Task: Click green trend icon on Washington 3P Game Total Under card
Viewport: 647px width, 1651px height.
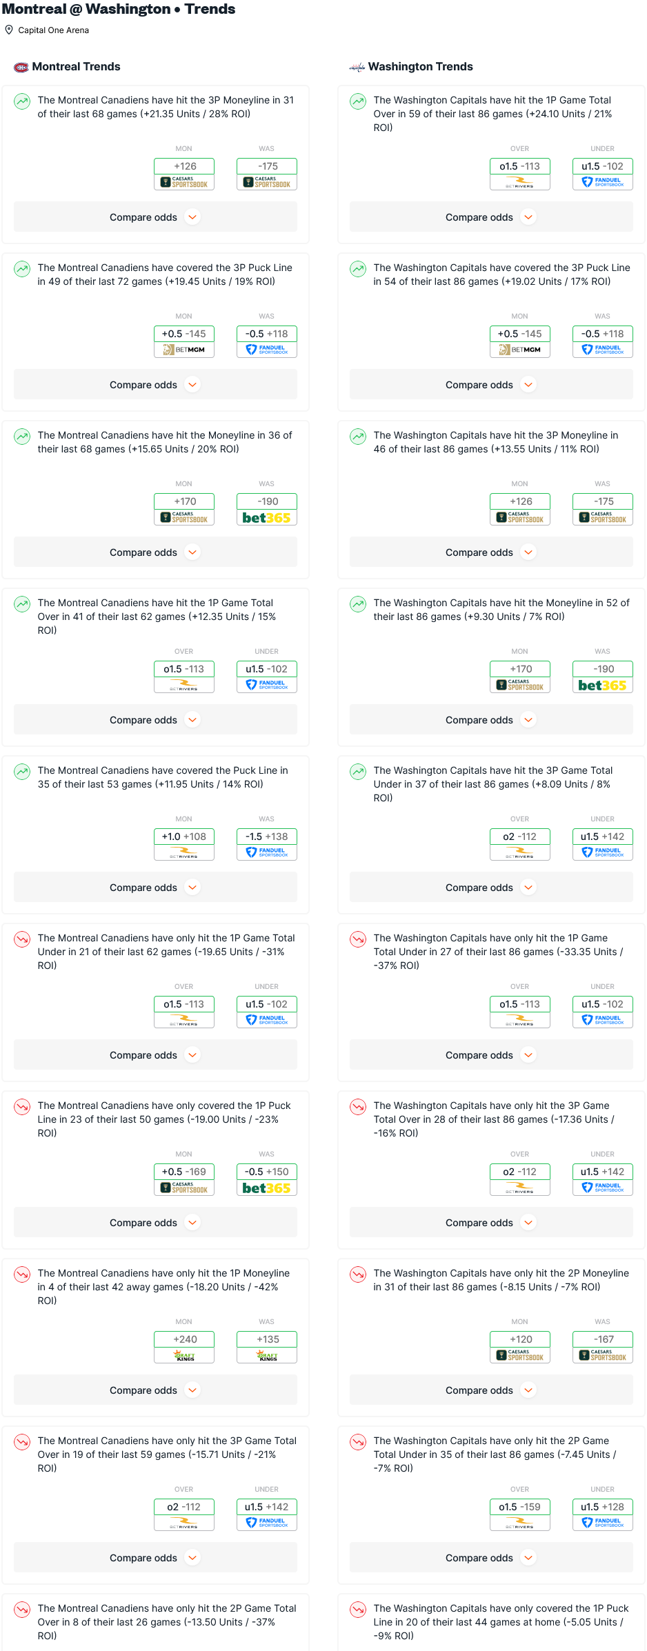Action: (358, 772)
